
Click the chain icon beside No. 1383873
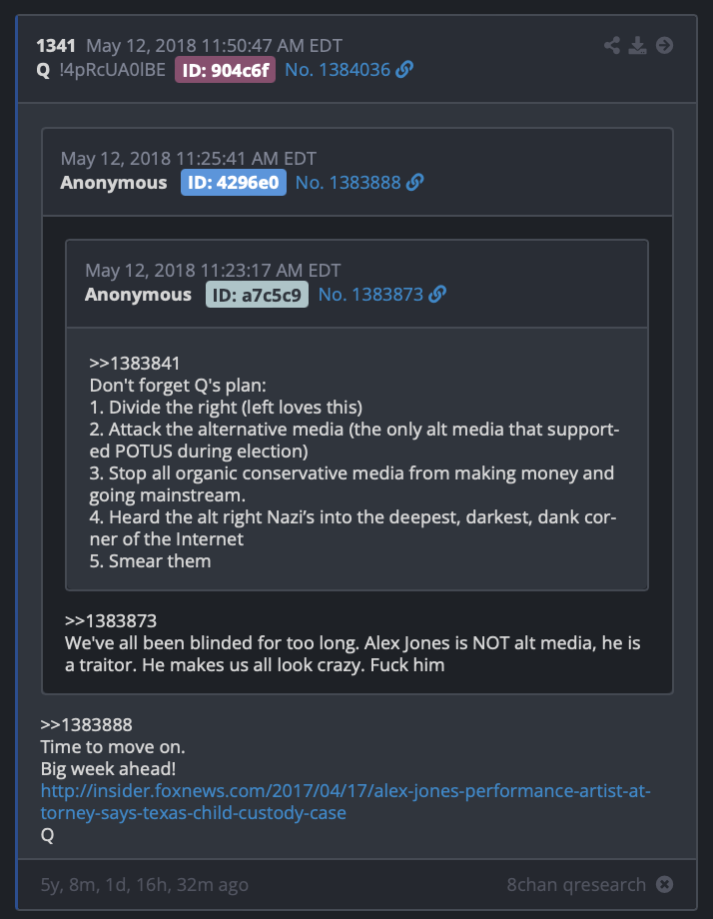tap(437, 295)
